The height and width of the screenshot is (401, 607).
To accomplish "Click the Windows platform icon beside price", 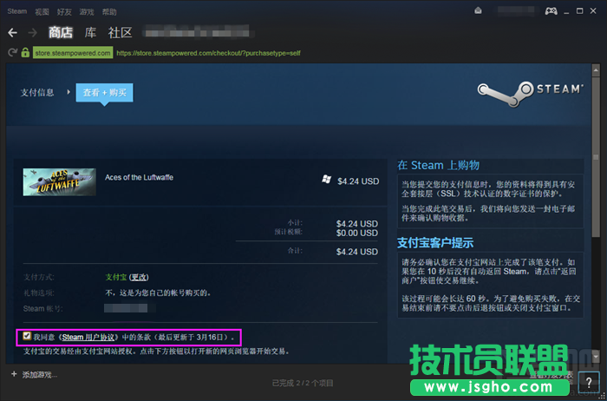I will pos(326,180).
